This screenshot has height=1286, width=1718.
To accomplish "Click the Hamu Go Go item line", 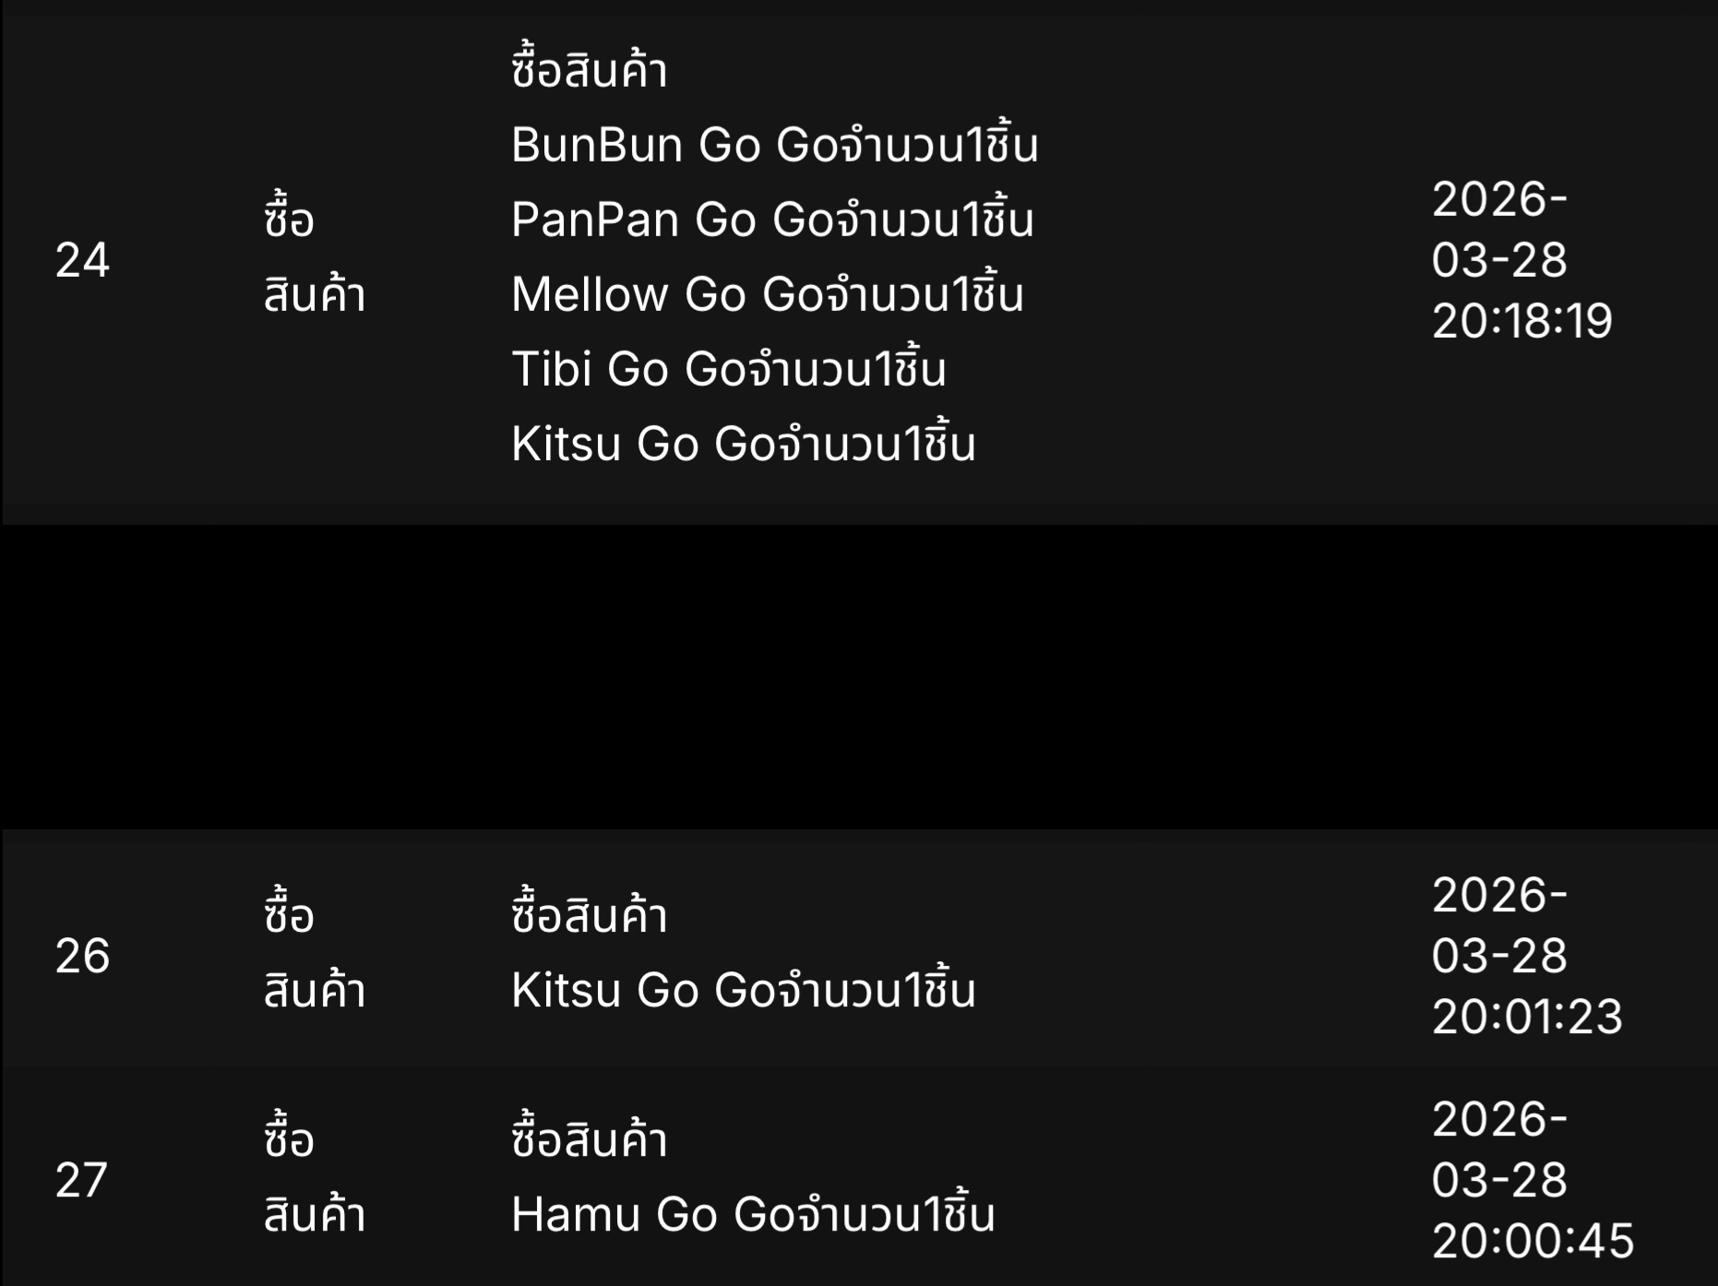I will tap(753, 1214).
